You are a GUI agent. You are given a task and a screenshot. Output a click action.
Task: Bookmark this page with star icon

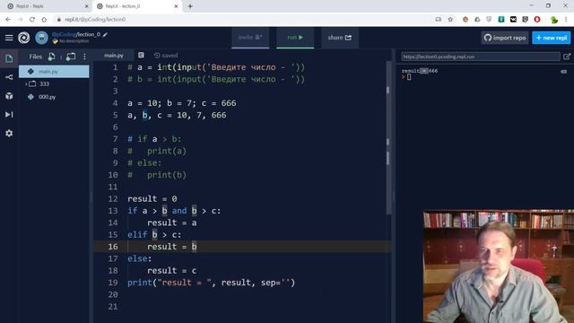click(x=450, y=20)
